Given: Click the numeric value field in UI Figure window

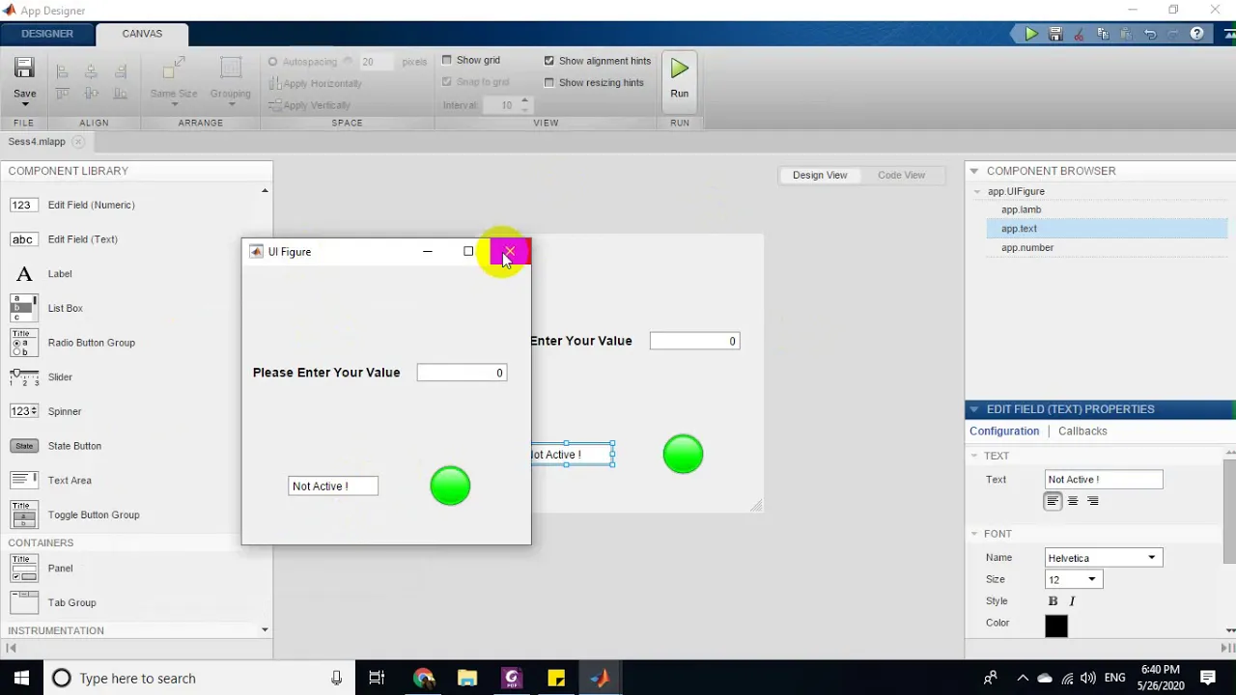Looking at the screenshot, I should click(462, 373).
